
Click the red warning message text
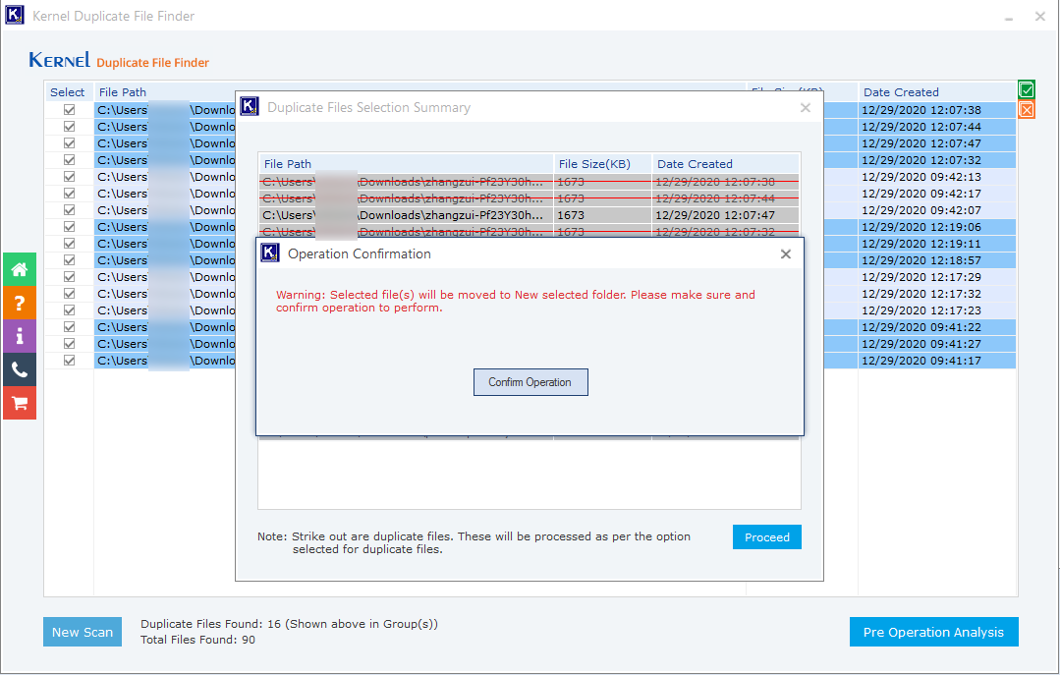pyautogui.click(x=515, y=301)
